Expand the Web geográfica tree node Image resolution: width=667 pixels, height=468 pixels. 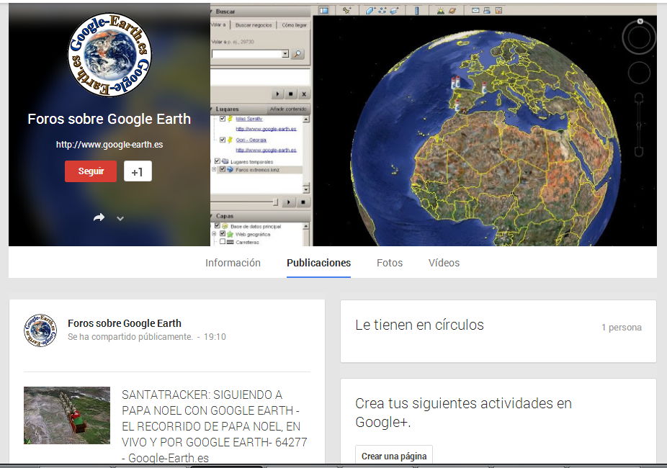(x=215, y=234)
